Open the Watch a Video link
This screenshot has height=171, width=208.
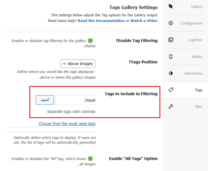pyautogui.click(x=144, y=21)
